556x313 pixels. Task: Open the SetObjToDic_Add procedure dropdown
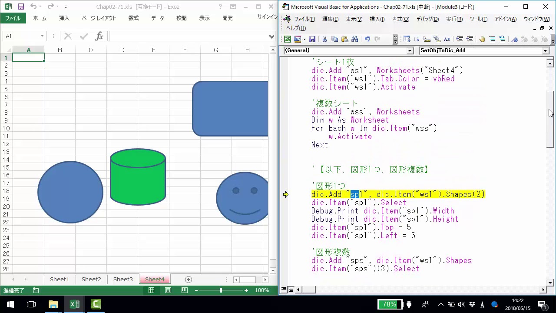pyautogui.click(x=546, y=51)
